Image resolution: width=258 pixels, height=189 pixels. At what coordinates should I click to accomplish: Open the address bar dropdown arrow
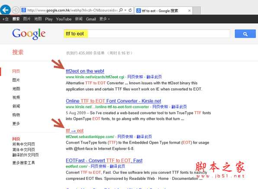126,10
